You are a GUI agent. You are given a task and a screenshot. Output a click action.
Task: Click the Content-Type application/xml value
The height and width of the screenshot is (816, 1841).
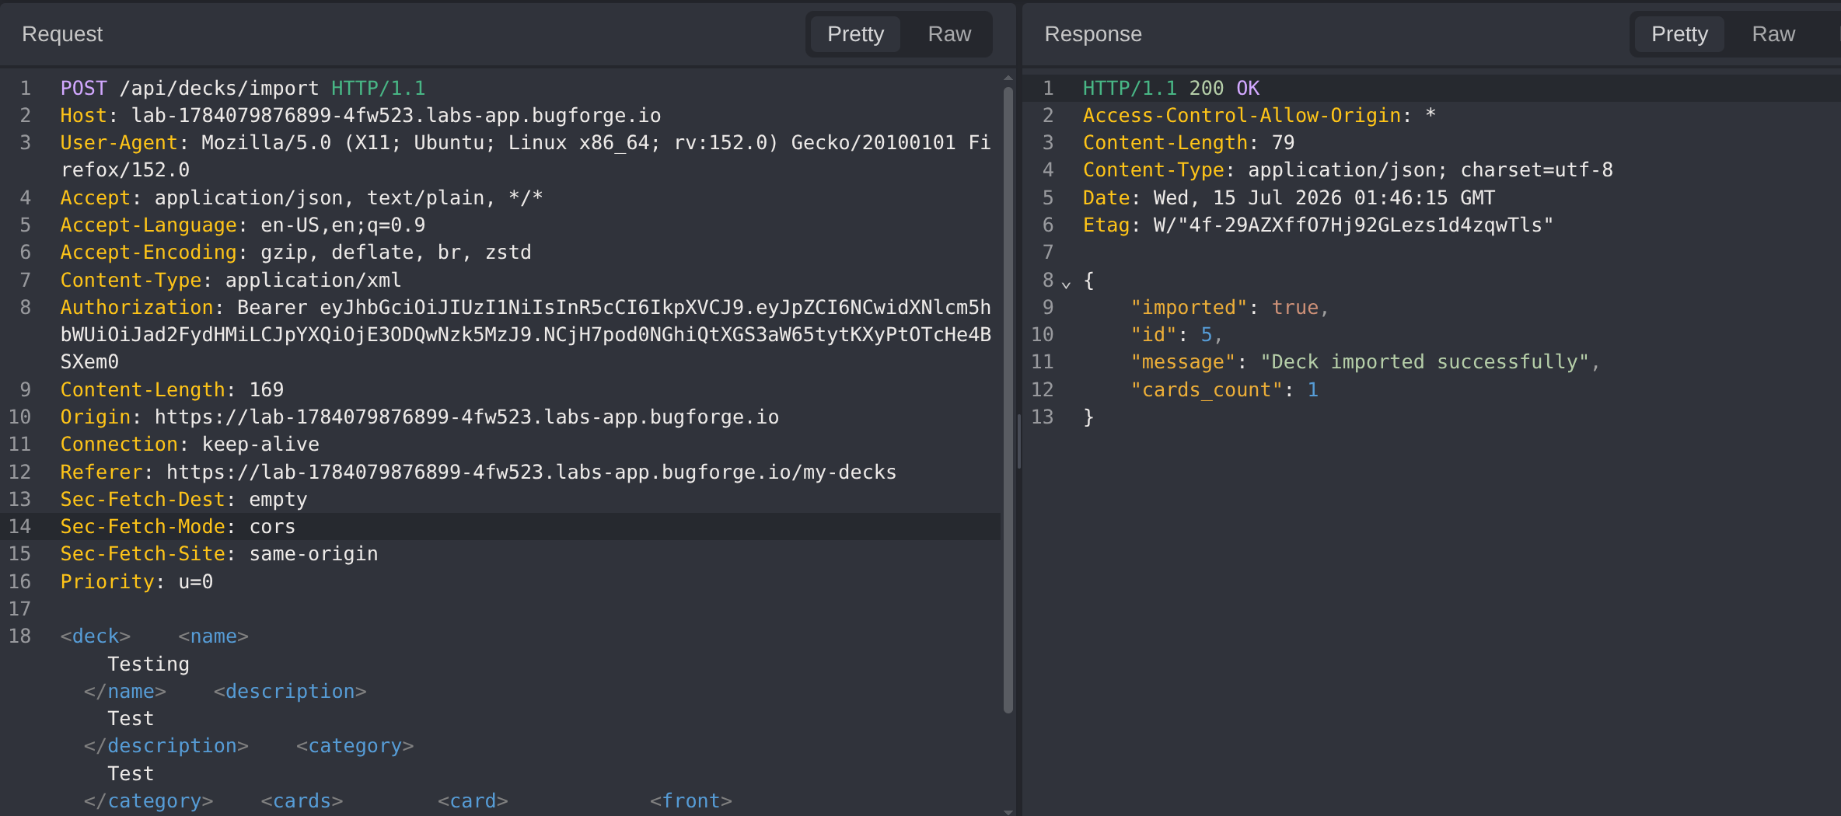(313, 280)
